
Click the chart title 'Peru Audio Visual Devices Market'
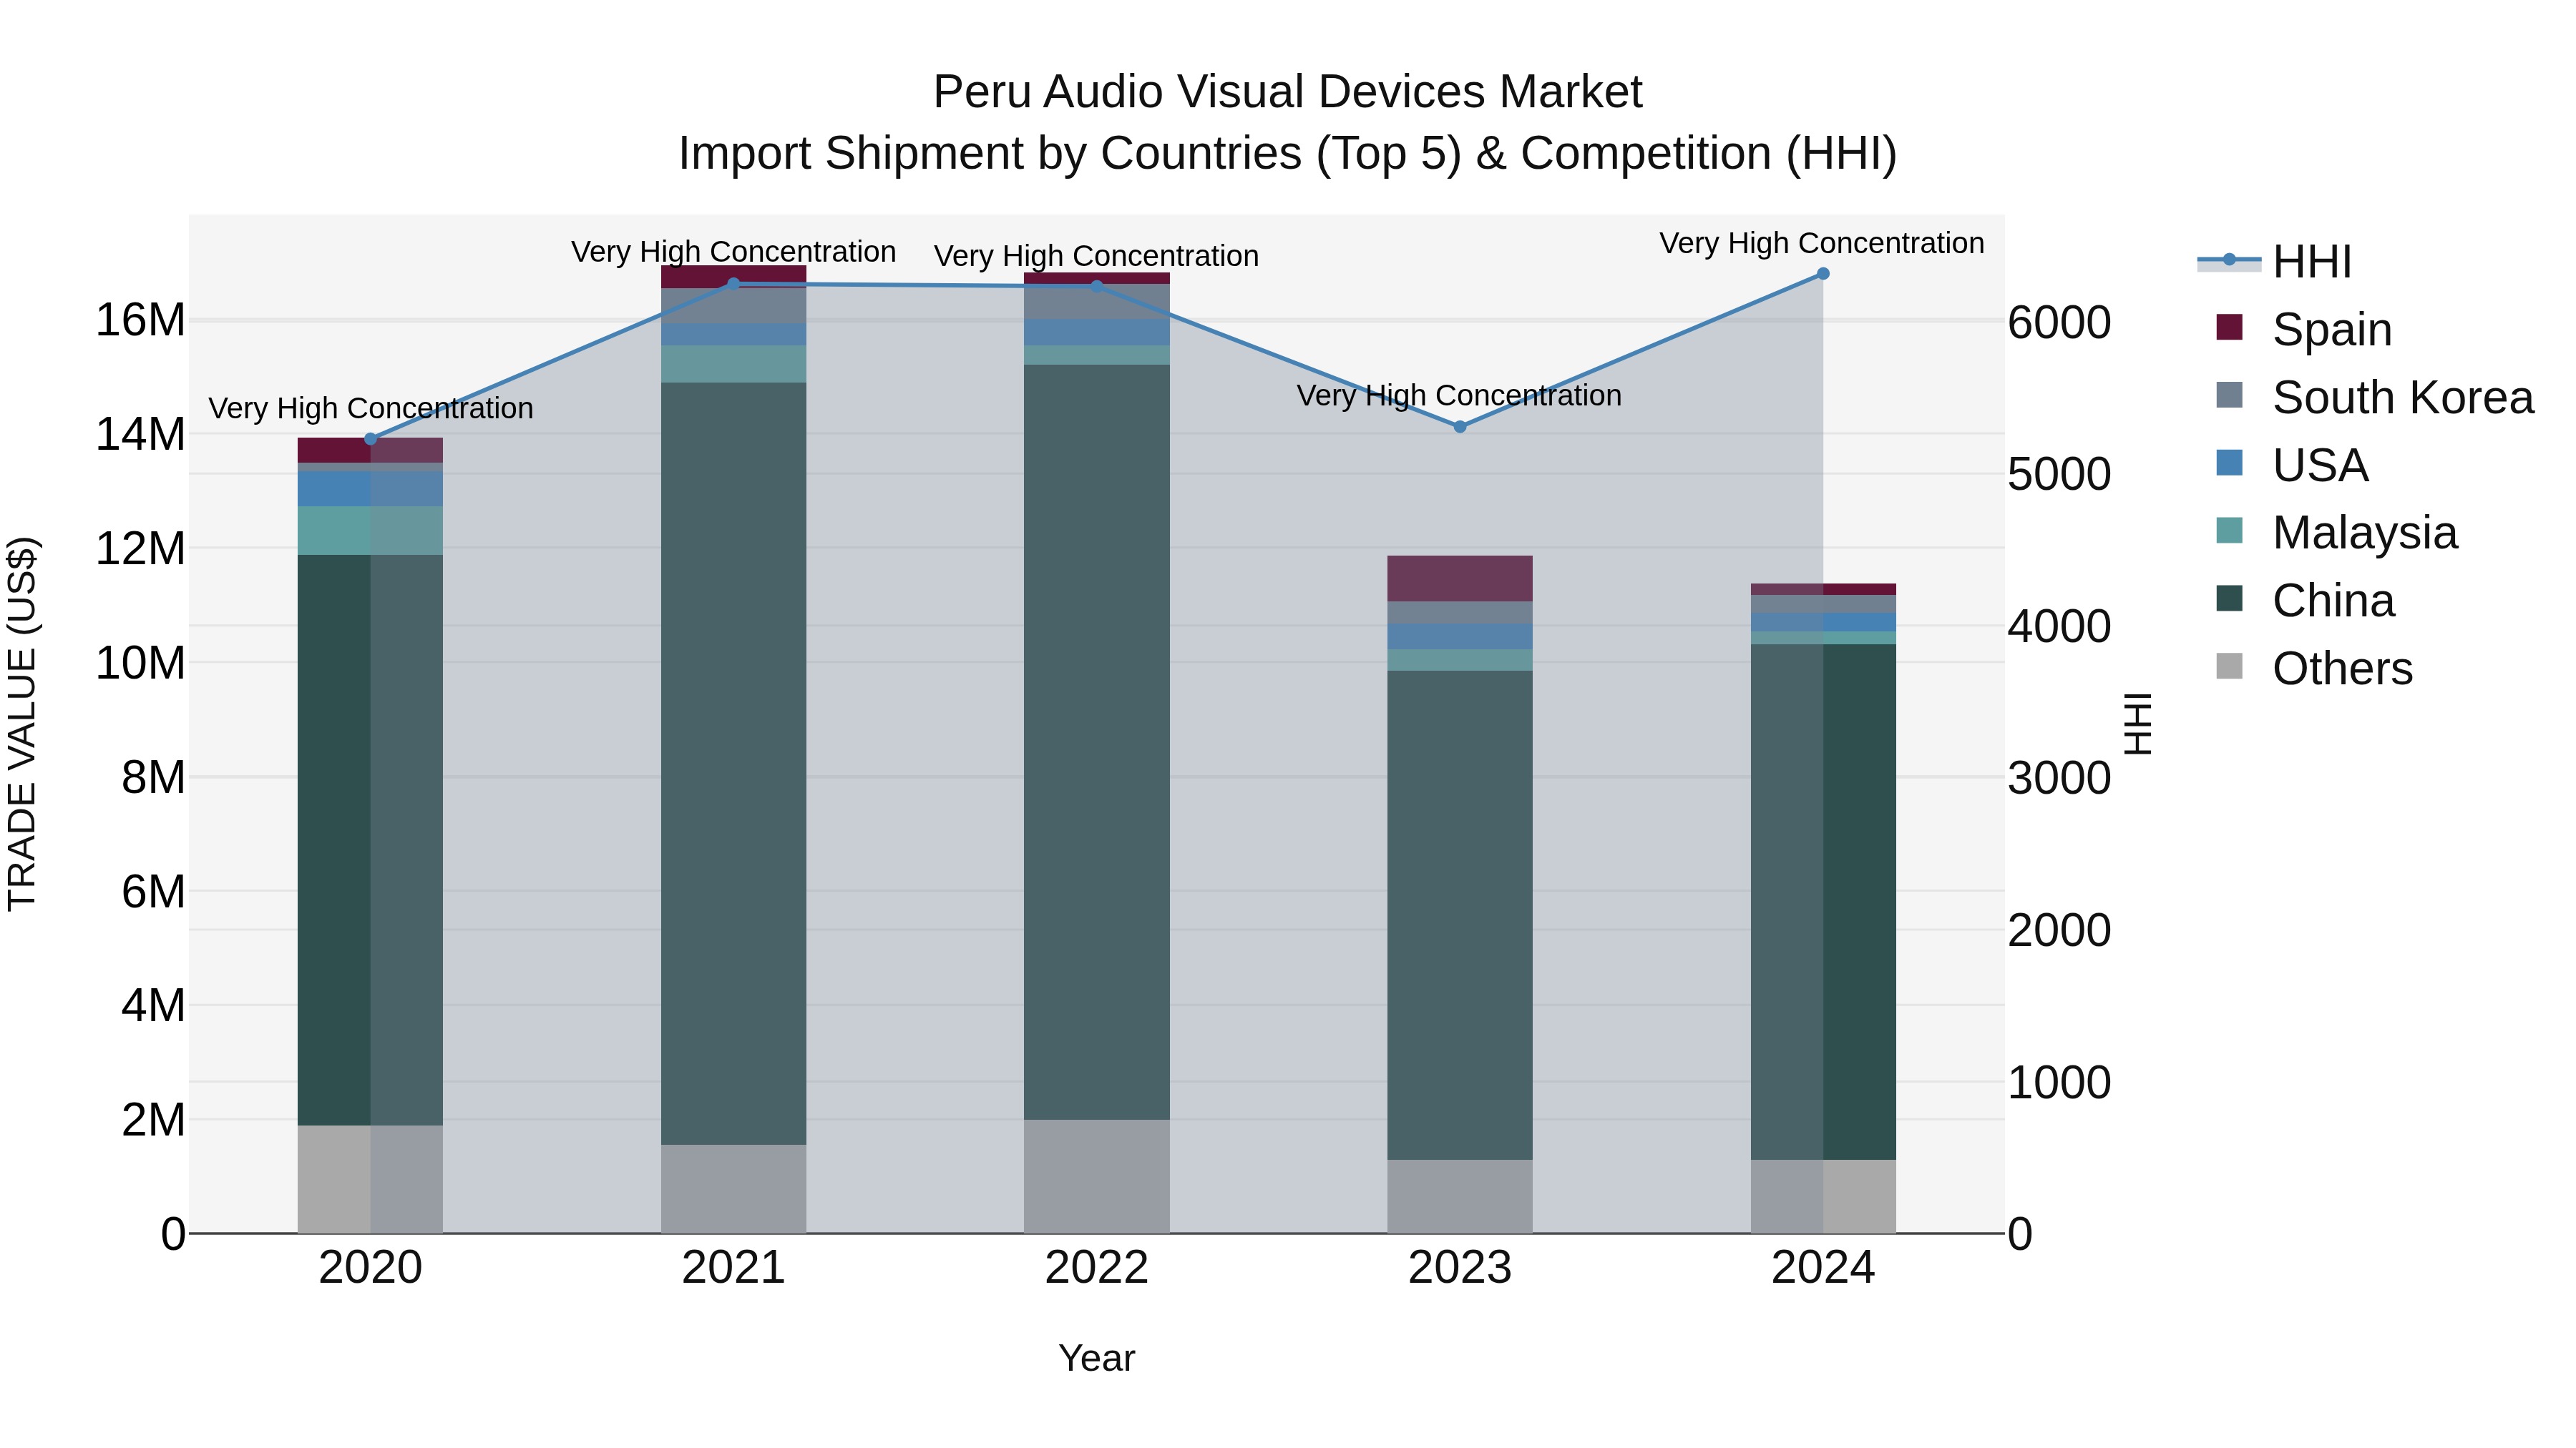pos(1287,92)
